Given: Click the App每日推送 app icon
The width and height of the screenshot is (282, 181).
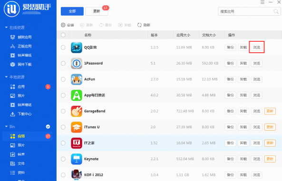Looking at the screenshot, I should (x=77, y=95).
